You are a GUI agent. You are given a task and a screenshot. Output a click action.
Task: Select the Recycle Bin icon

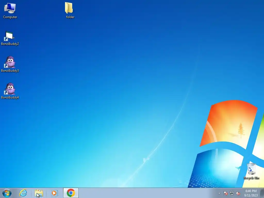click(x=251, y=171)
